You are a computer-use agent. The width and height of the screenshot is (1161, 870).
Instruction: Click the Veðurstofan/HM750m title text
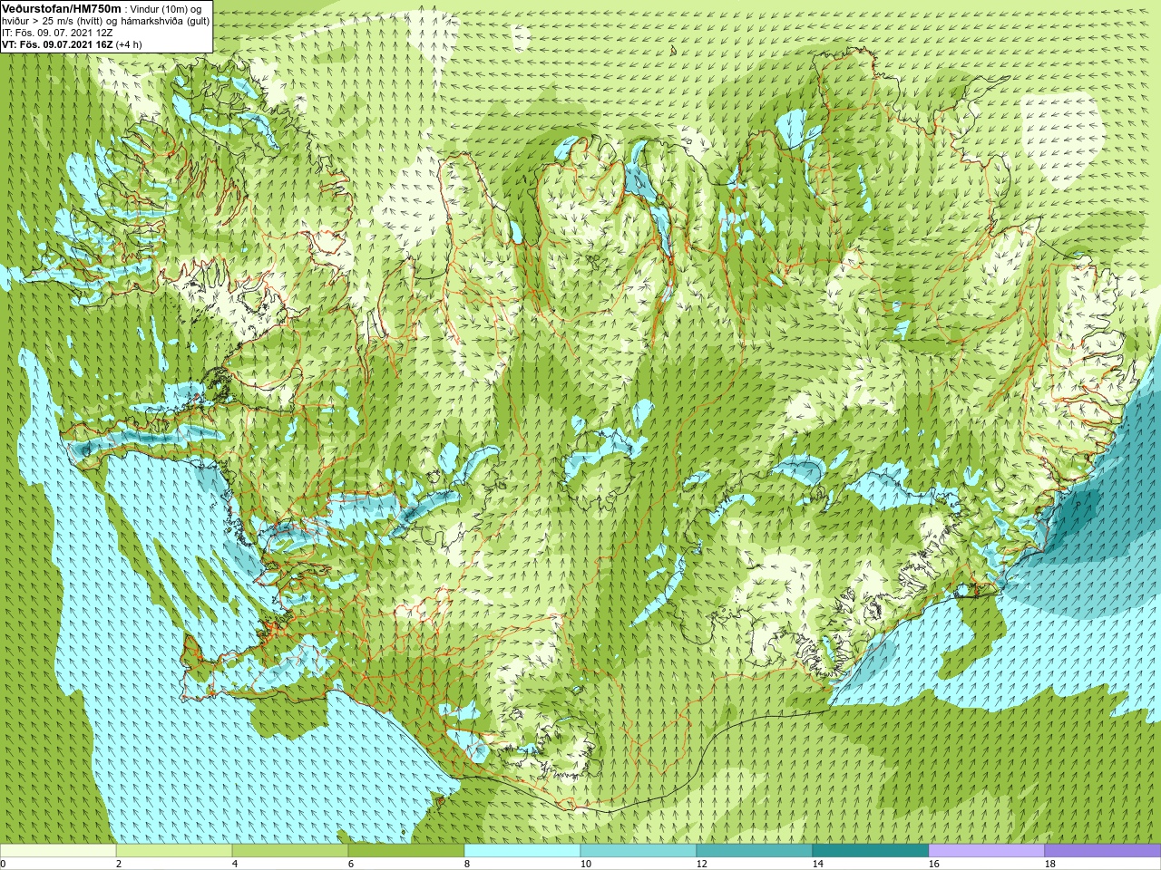click(x=62, y=8)
